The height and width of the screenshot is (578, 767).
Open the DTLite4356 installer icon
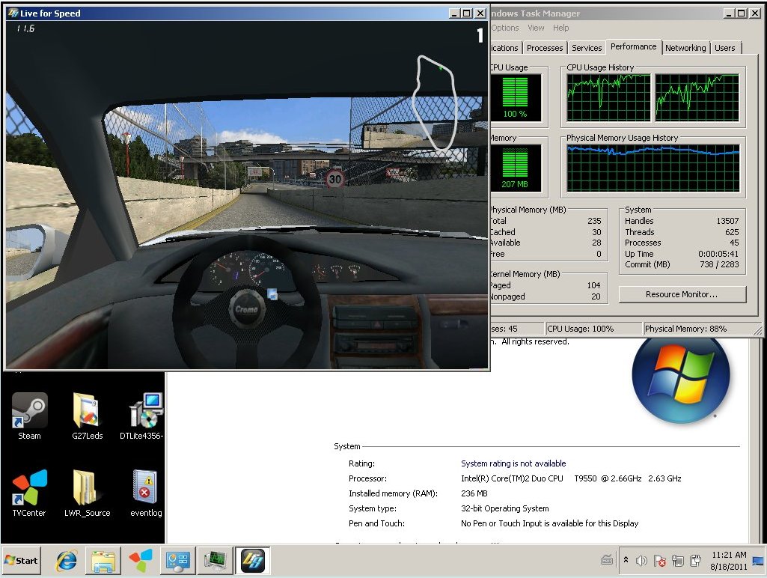click(142, 416)
